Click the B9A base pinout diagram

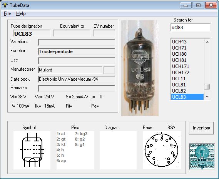click(x=162, y=150)
